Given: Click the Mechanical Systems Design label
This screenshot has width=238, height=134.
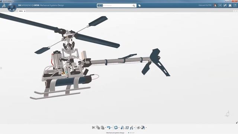Looking at the screenshot, I should tap(115, 133).
